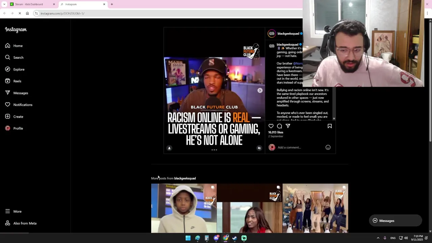This screenshot has height=243, width=432.
Task: Open Calculator from taskbar
Action: tap(207, 238)
